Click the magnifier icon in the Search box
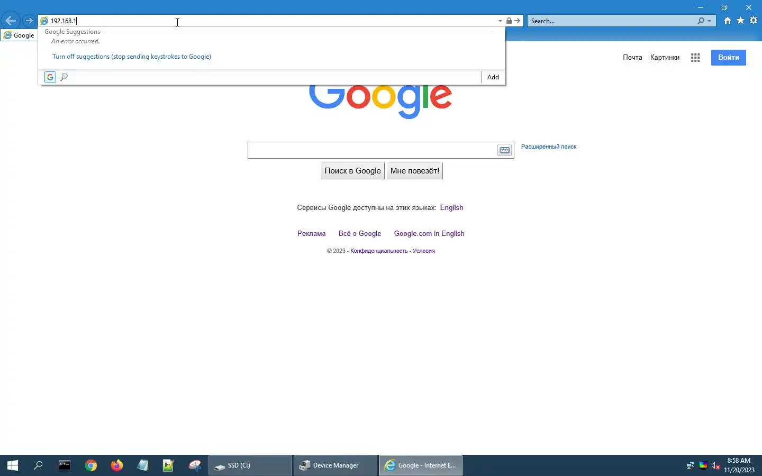This screenshot has height=476, width=762. (x=701, y=21)
